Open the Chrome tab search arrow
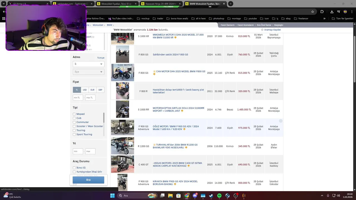The image size is (356, 200). [4, 4]
